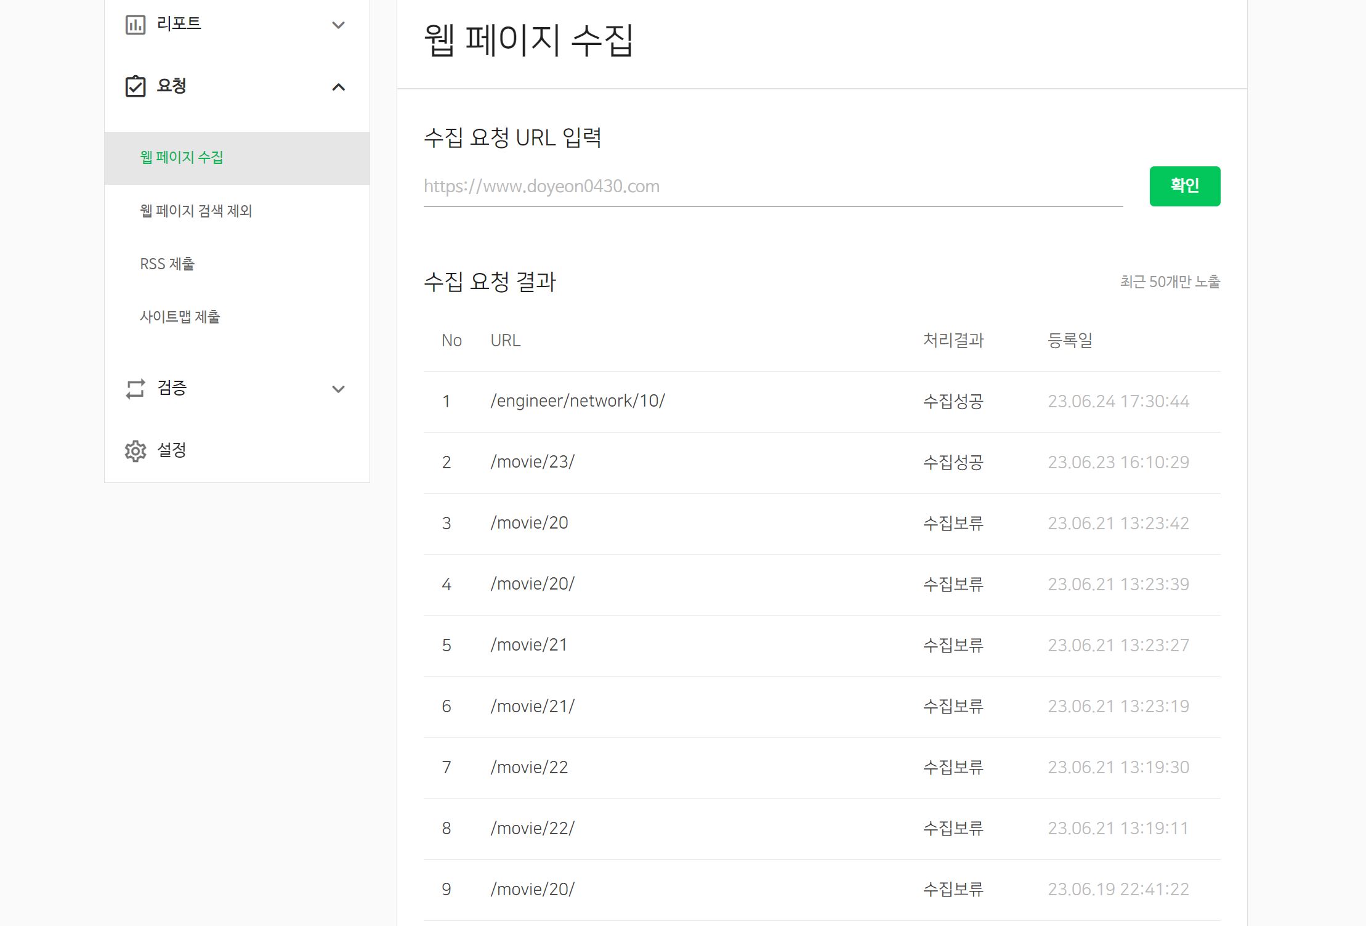
Task: Click the date 23.06.21 13:19:11
Action: coord(1118,828)
